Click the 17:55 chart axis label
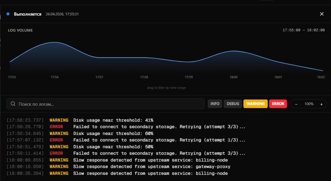Screen dimensions: 331x181 [12, 77]
